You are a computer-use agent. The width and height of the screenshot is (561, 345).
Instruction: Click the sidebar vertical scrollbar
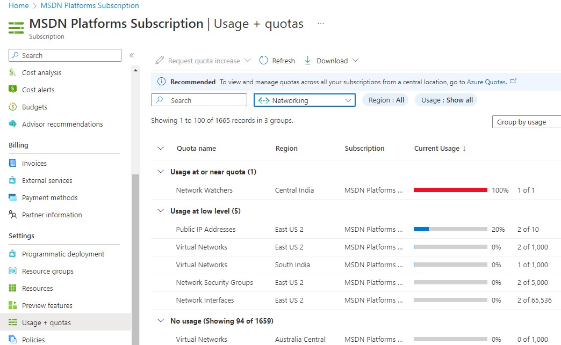click(135, 259)
